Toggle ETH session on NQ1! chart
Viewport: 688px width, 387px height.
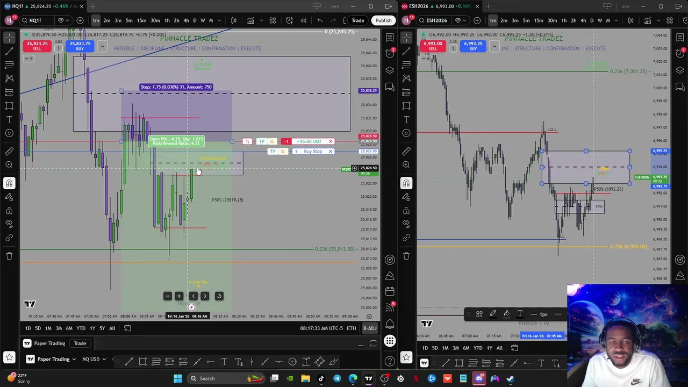click(351, 328)
